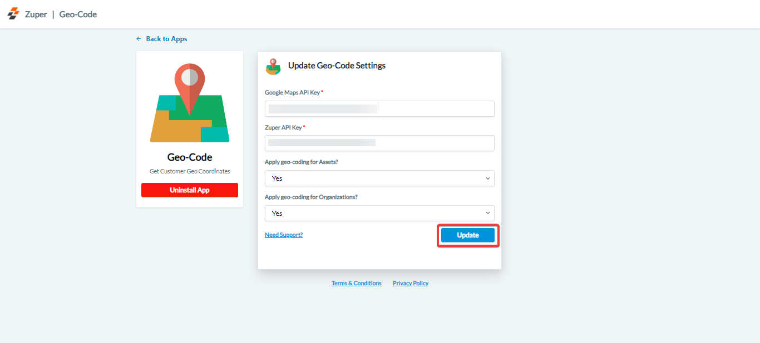Click the Get Customer Geo Coordinates description
Screen dimensions: 760x343
190,171
